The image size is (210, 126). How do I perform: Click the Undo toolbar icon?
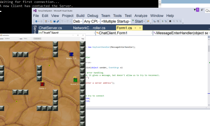tap(62, 21)
